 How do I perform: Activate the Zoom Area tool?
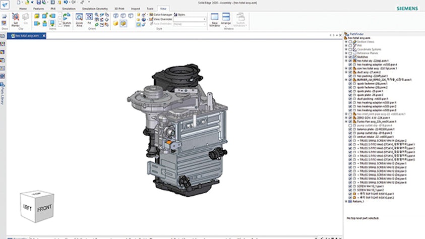[79, 18]
